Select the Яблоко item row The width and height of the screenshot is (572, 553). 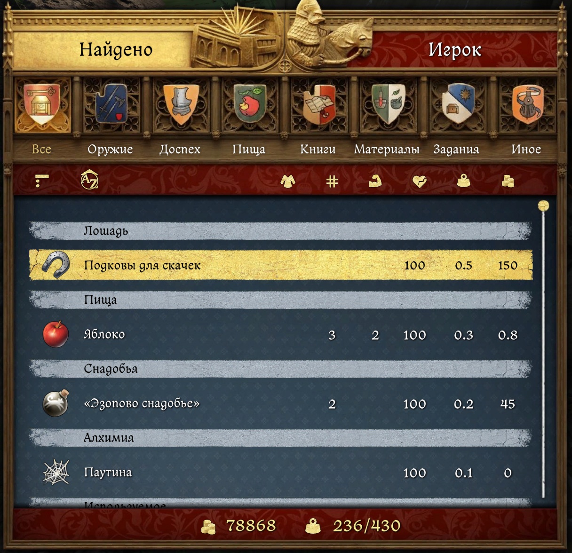[281, 335]
